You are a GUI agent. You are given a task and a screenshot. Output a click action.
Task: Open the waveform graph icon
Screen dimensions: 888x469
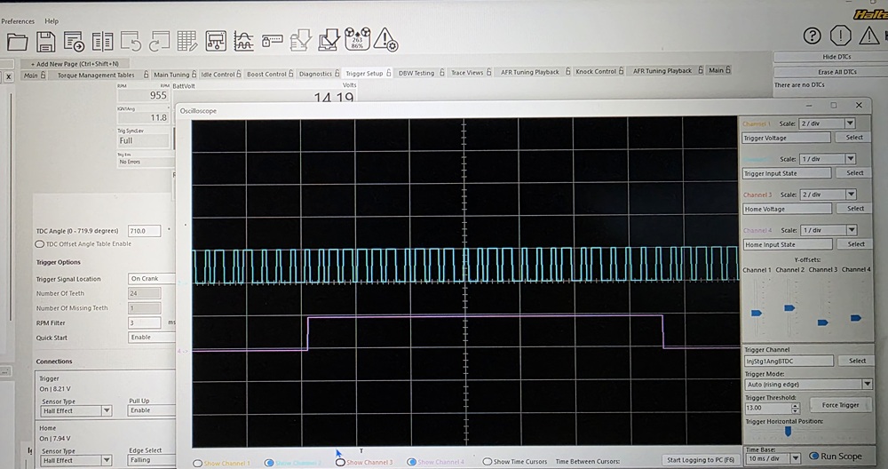[243, 41]
